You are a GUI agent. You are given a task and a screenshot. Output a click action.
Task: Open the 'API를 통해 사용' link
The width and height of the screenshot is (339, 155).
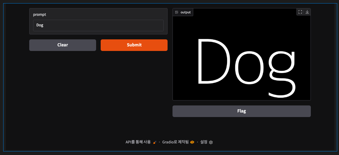(141, 142)
